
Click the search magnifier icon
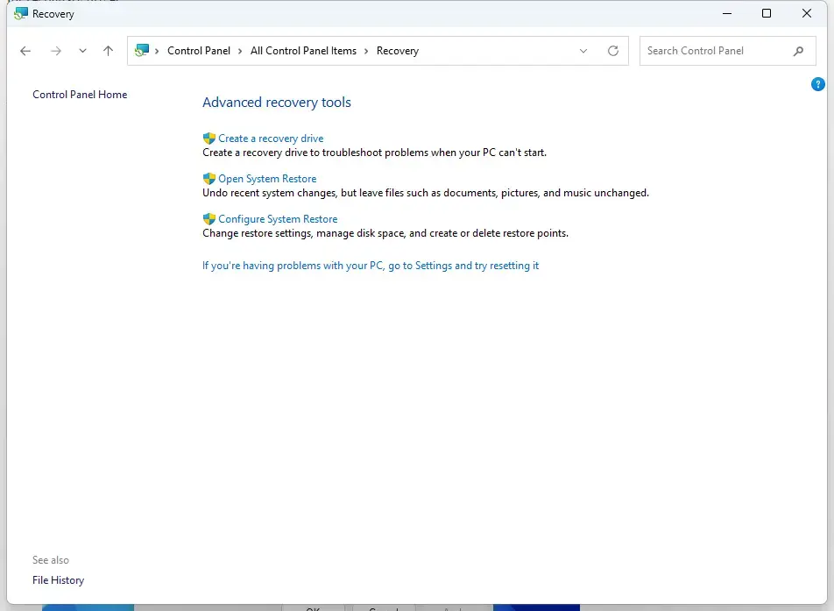[798, 51]
